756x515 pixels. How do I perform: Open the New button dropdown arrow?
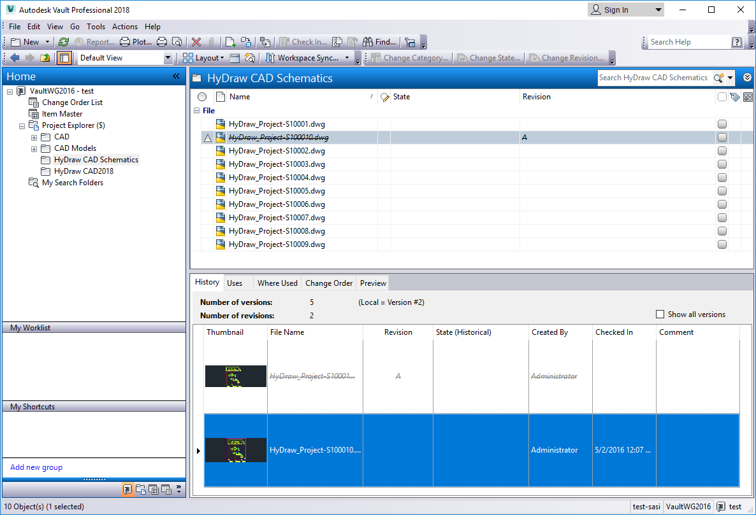click(x=47, y=41)
